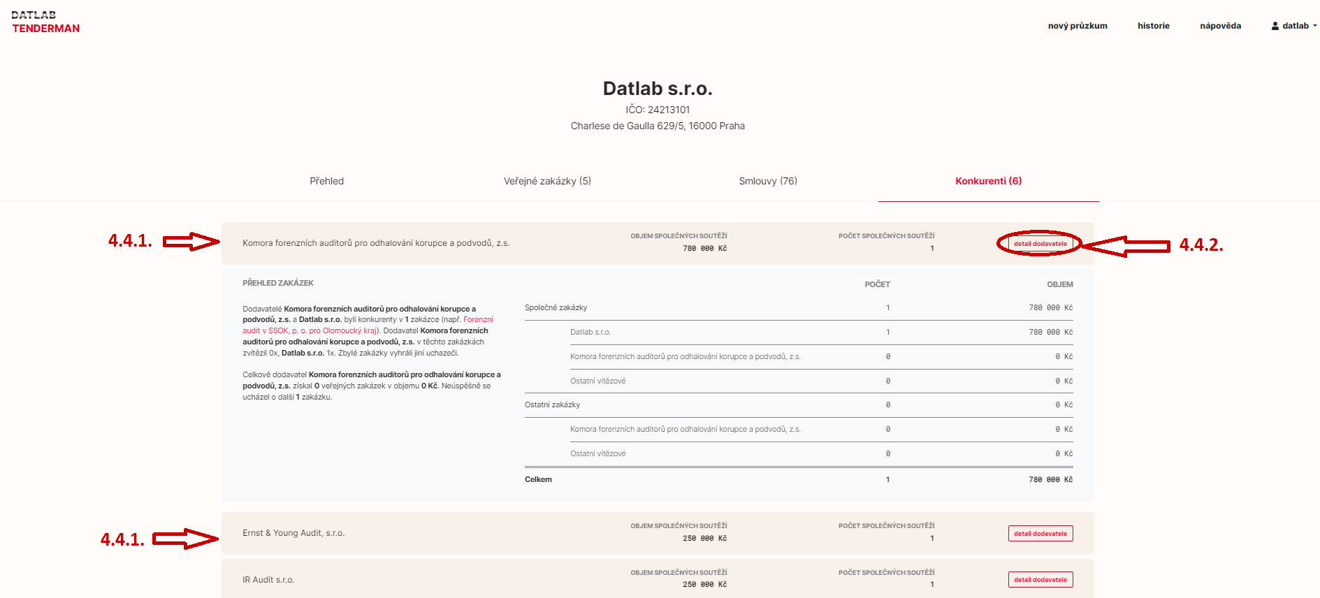Switch to the Přehled tab
This screenshot has height=598, width=1320.
[326, 181]
